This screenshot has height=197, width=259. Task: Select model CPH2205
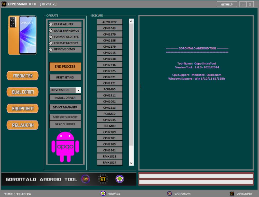click(x=110, y=144)
